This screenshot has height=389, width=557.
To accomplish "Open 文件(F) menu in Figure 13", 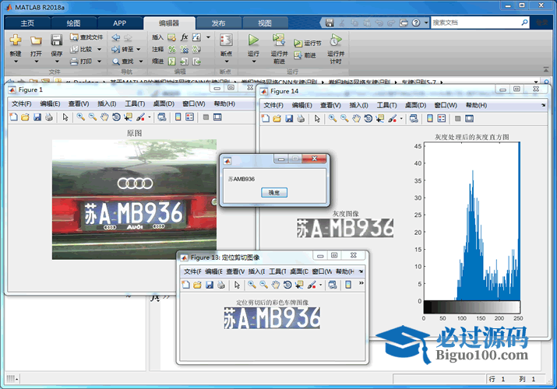I will click(x=192, y=272).
